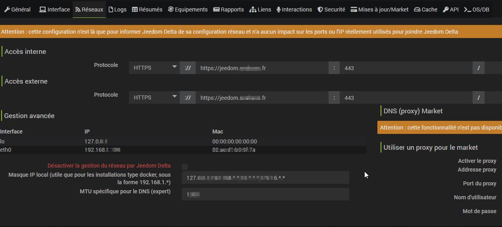Click the laptop icon on Interface tab
The width and height of the screenshot is (502, 227).
point(42,10)
